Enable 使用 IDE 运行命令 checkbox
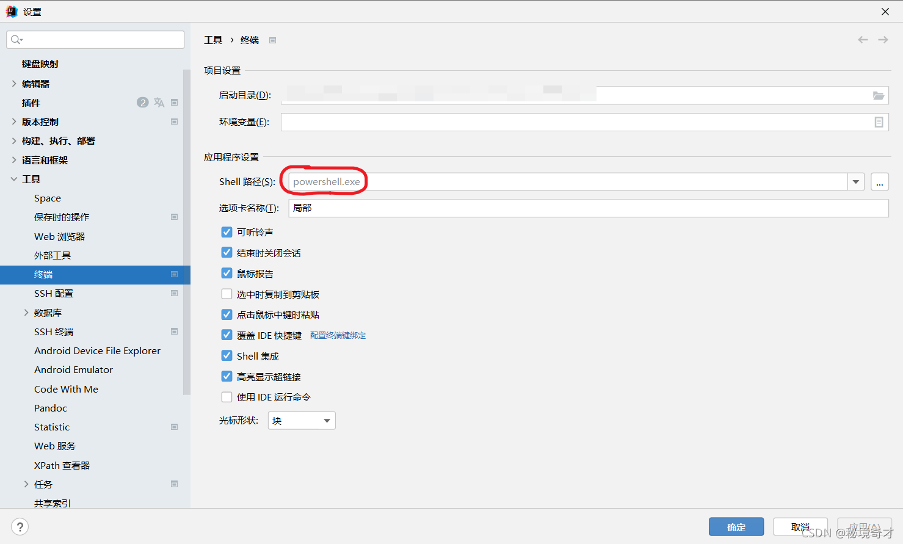The width and height of the screenshot is (903, 544). [227, 397]
